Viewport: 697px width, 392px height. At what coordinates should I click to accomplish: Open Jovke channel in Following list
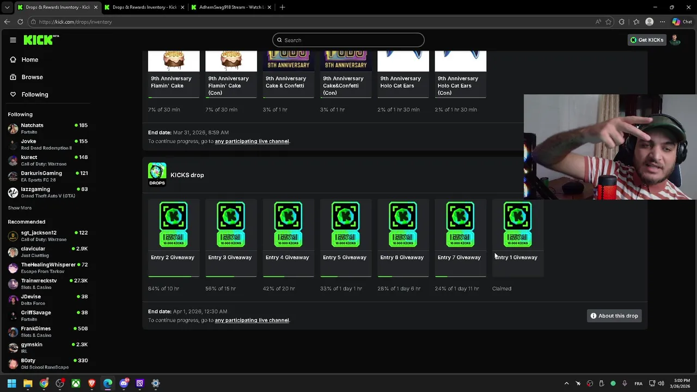click(48, 144)
